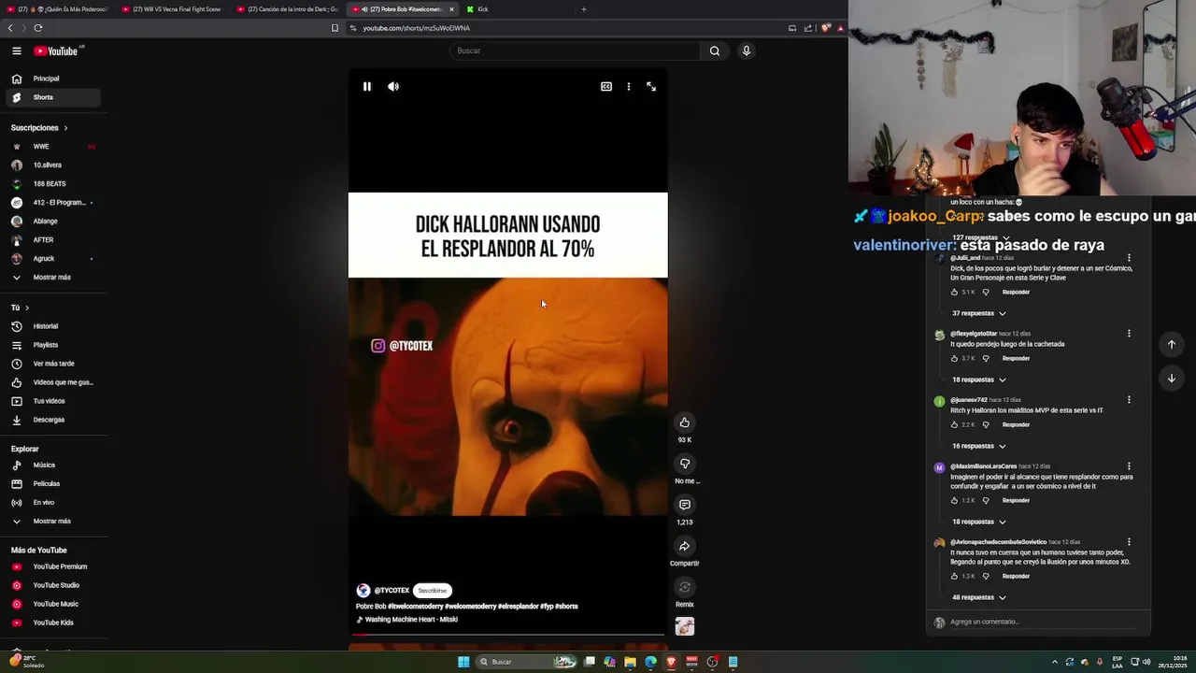Dislike the @MaximilianoLaraCares comment
1196x673 pixels.
click(x=985, y=501)
